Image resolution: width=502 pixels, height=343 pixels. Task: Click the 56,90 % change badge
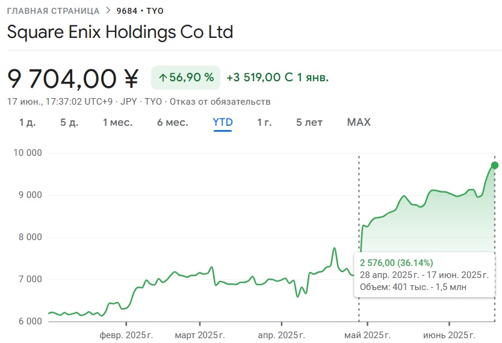click(x=186, y=77)
